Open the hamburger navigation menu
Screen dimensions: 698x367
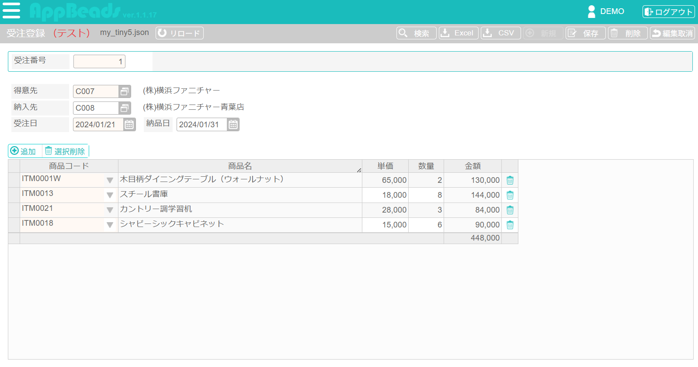(11, 10)
